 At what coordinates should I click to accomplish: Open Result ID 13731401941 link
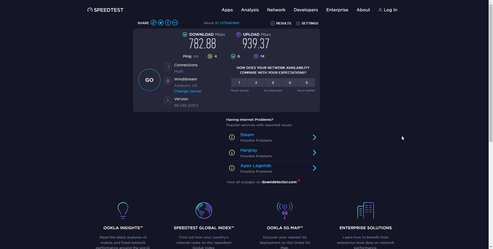point(230,23)
